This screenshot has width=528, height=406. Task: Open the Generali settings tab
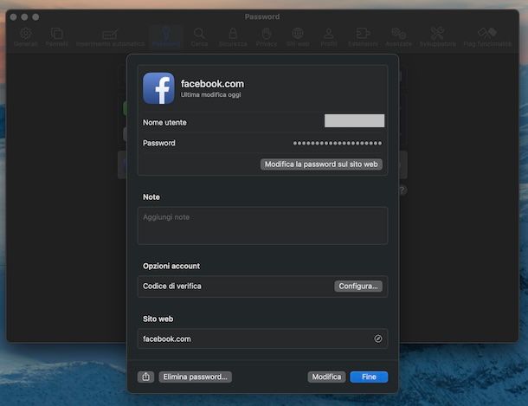click(x=26, y=36)
